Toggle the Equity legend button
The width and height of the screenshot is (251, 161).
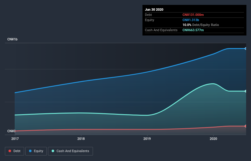click(x=36, y=151)
